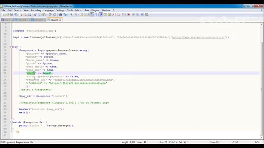Save the recorded macro icon
Viewport: 264px width, 148px height.
tap(147, 15)
